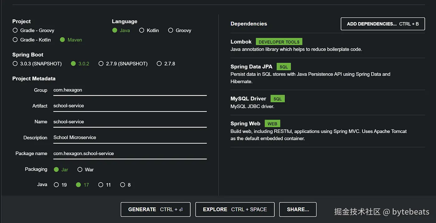This screenshot has height=223, width=436.
Task: Select the Gradle - Groovy project option
Action: tap(15, 31)
